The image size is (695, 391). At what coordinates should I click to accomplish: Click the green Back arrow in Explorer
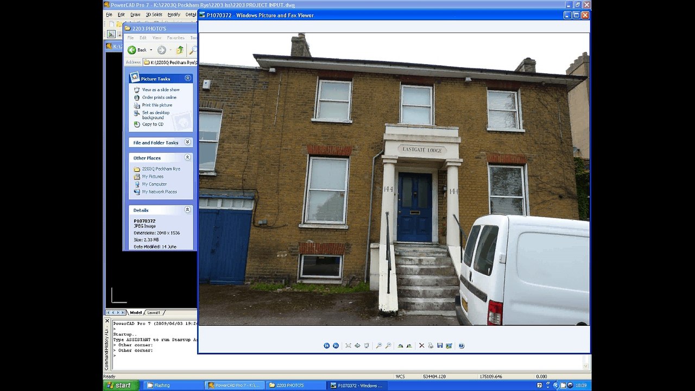pyautogui.click(x=132, y=50)
